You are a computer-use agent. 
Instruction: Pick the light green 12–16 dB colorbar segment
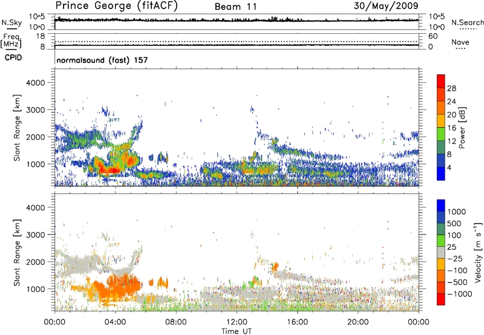441,134
